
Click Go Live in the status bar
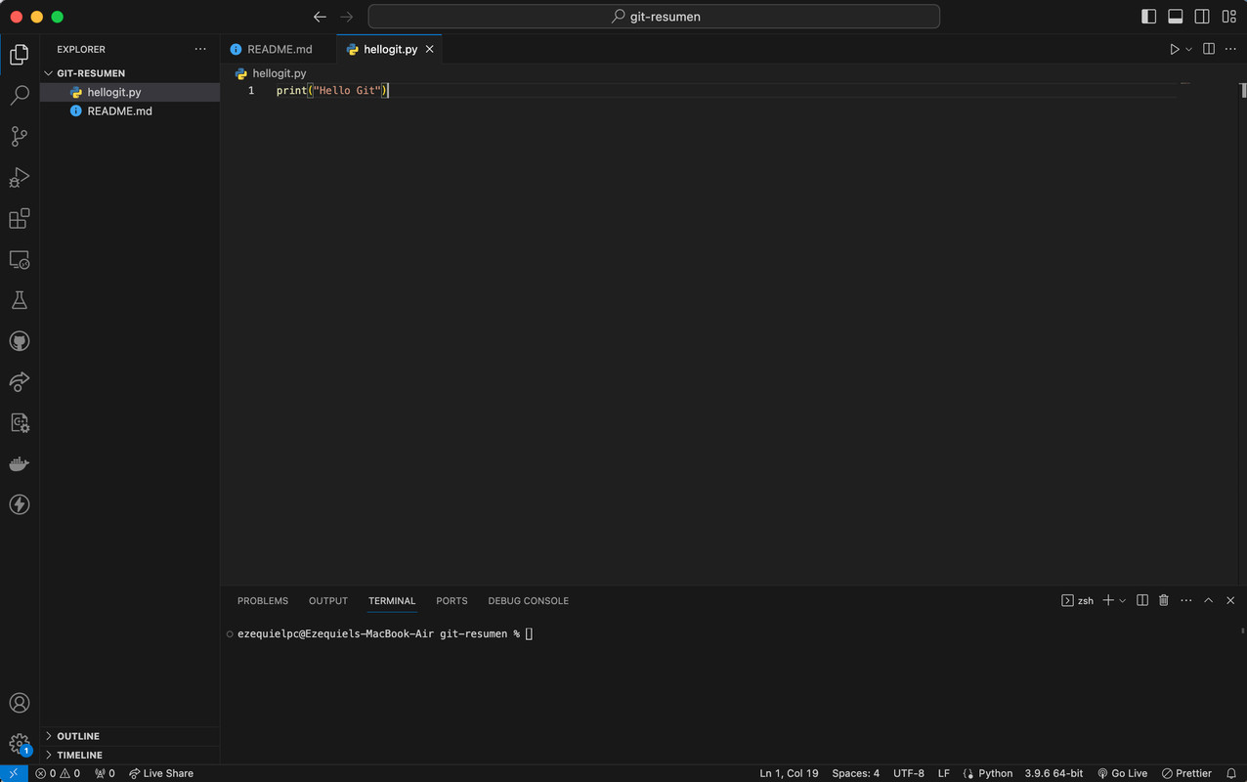tap(1122, 773)
